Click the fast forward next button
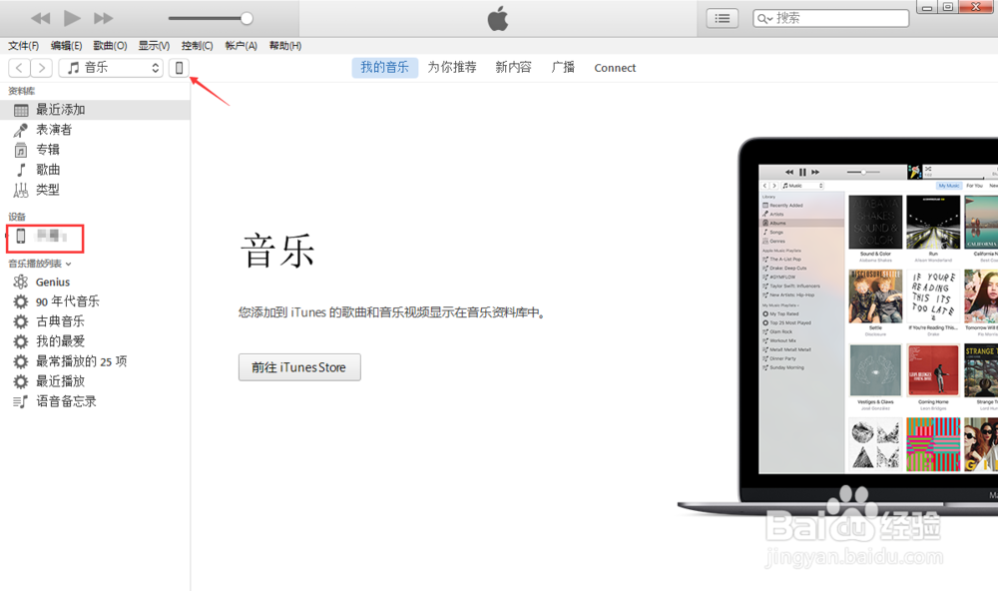 point(103,18)
